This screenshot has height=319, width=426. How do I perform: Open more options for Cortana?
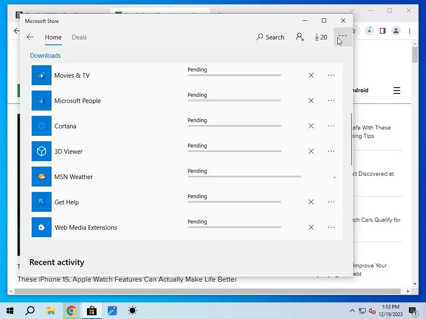331,126
